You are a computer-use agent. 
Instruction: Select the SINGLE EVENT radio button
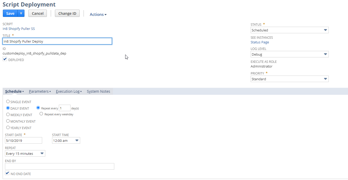(8, 101)
